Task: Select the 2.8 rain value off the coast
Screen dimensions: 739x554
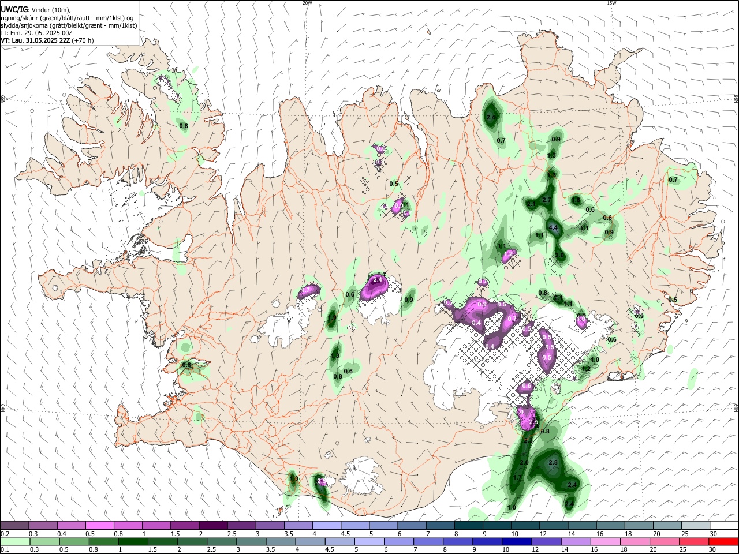Action: 553,463
